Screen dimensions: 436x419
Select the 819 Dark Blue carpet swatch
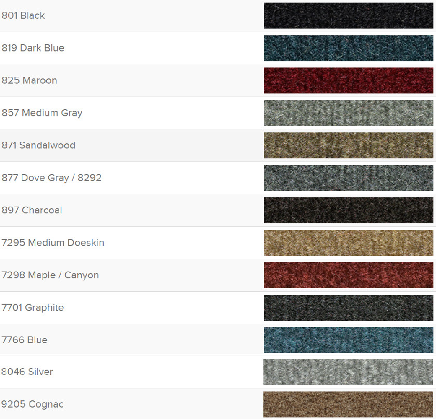(x=348, y=48)
